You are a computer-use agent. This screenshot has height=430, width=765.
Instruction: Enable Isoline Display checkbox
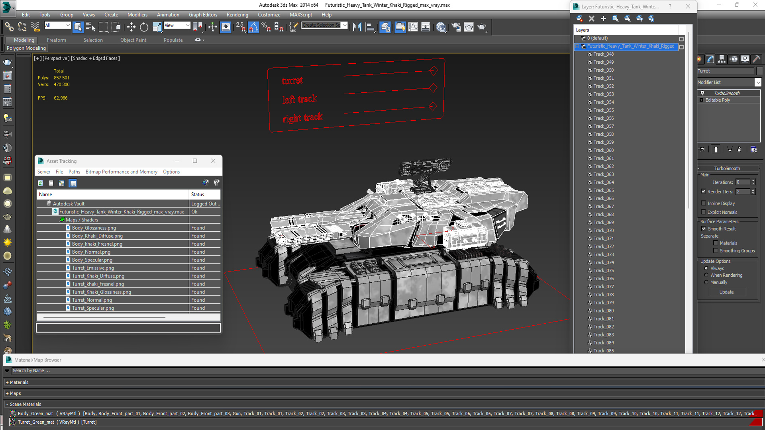tap(703, 203)
